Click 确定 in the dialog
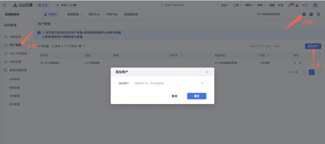 (x=197, y=96)
